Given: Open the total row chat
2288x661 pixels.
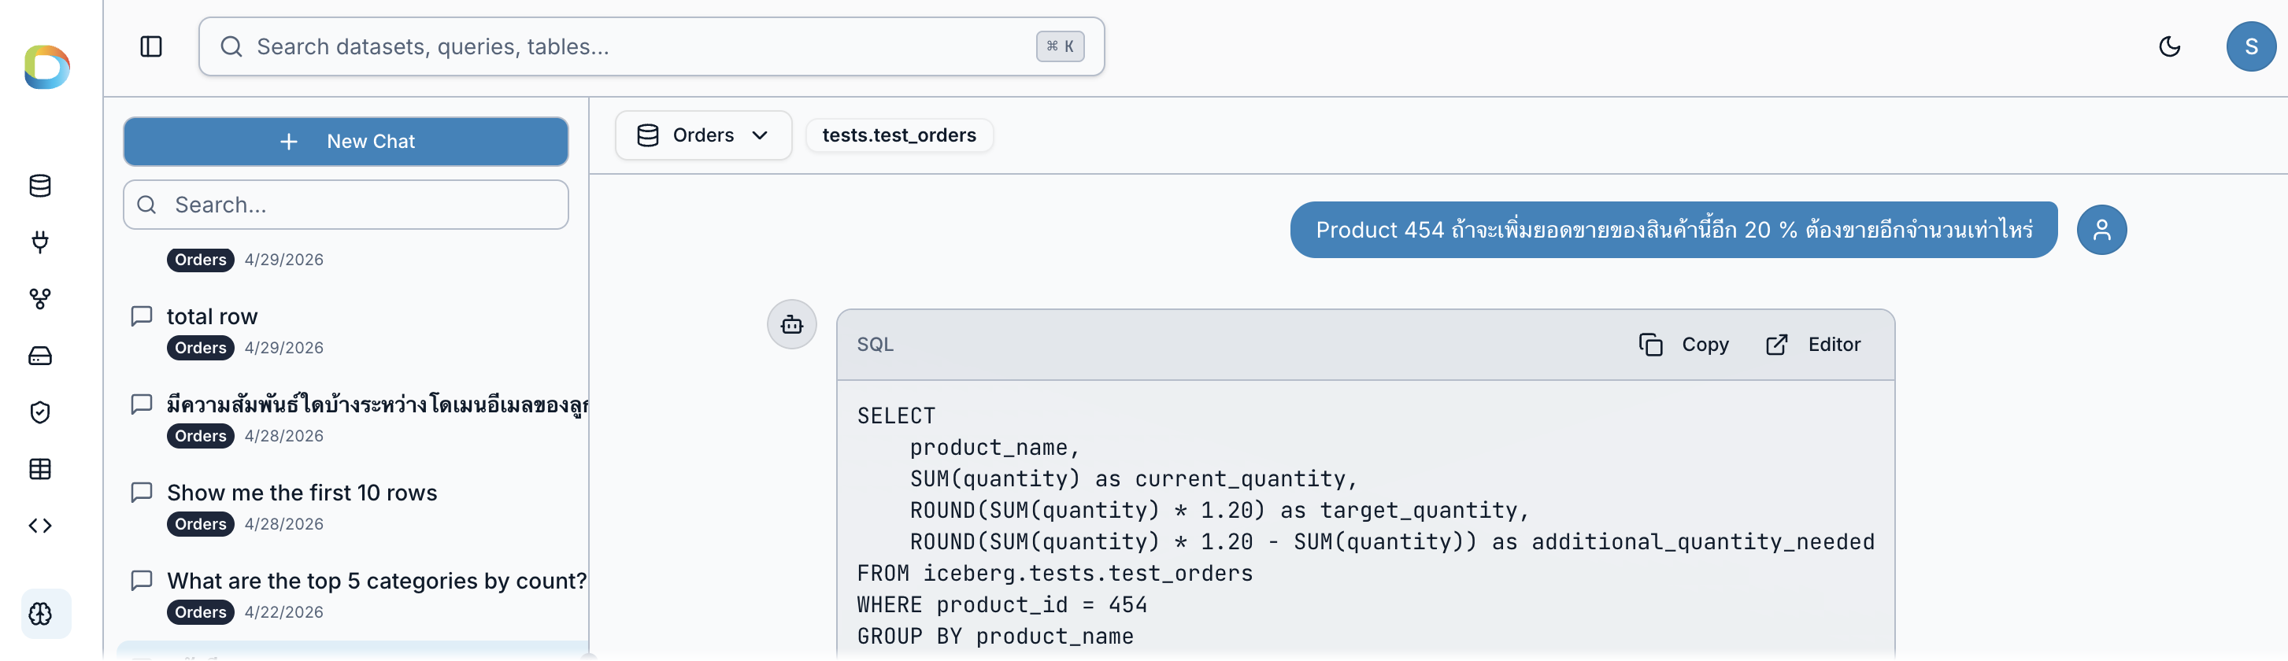Looking at the screenshot, I should click(x=213, y=317).
